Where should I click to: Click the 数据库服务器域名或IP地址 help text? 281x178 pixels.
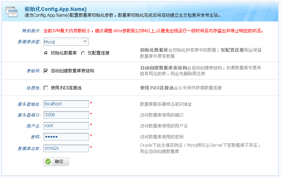166,104
